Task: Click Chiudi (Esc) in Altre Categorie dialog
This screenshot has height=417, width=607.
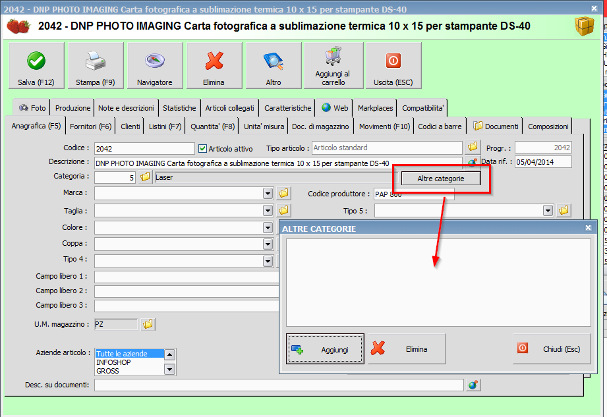Action: pos(552,349)
